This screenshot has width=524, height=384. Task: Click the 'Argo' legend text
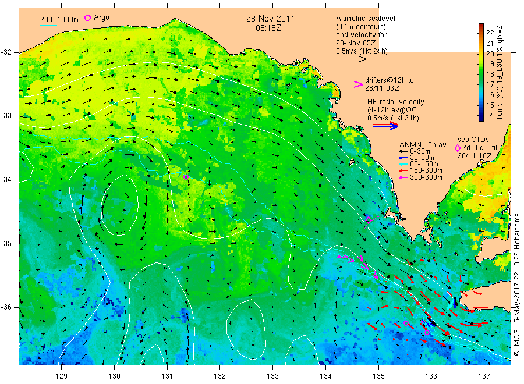click(x=101, y=17)
